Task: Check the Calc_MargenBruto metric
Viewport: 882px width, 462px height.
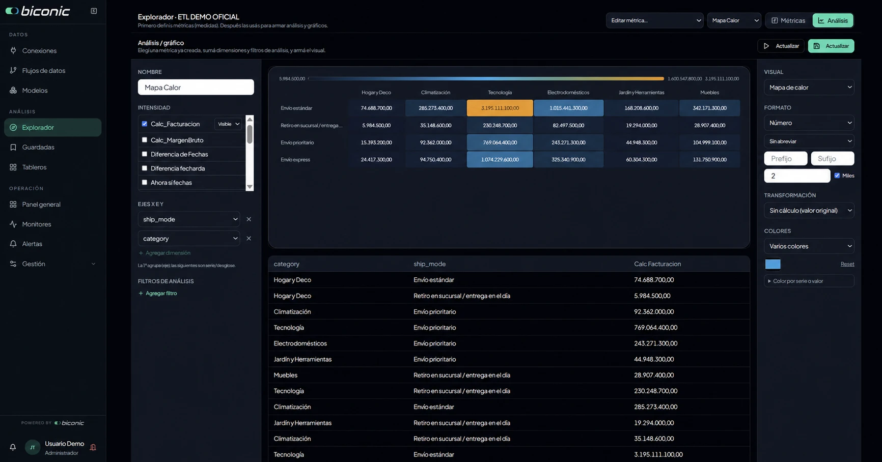Action: [x=145, y=140]
